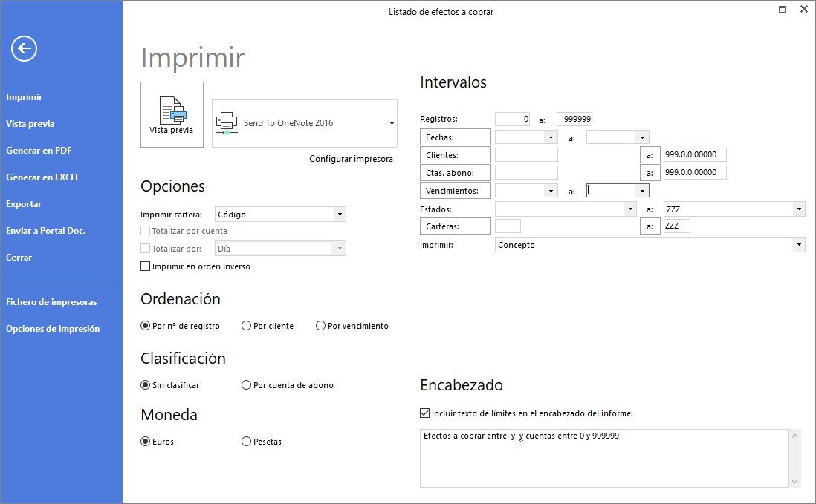The height and width of the screenshot is (504, 816).
Task: Click the Clientes end field 999.0.0.00000
Action: click(695, 155)
